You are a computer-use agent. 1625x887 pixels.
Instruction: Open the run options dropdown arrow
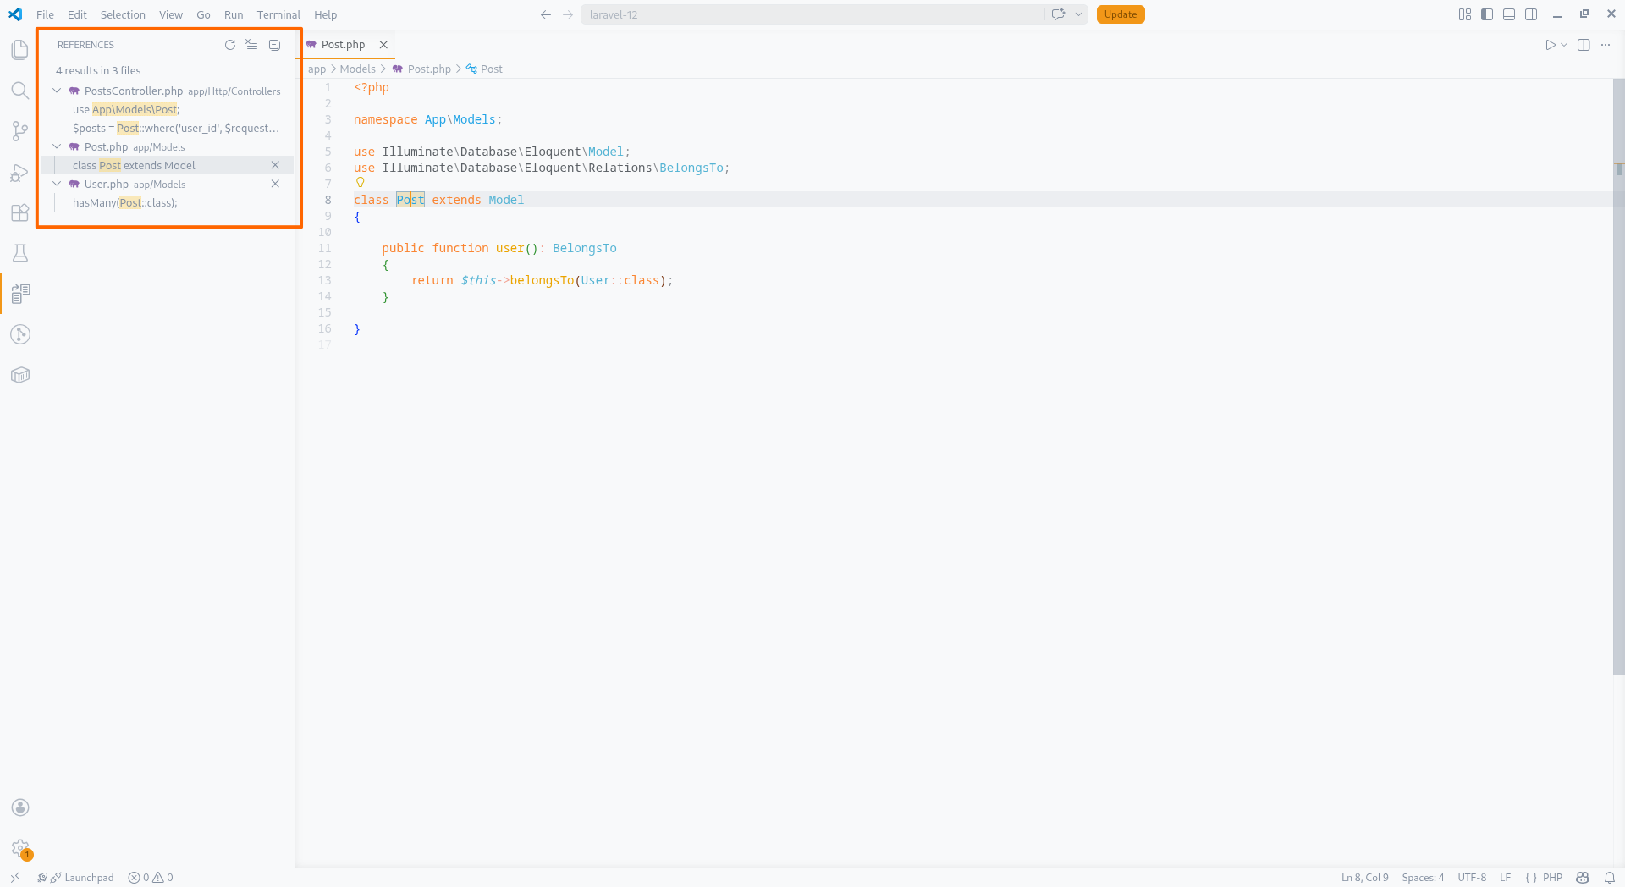tap(1564, 45)
